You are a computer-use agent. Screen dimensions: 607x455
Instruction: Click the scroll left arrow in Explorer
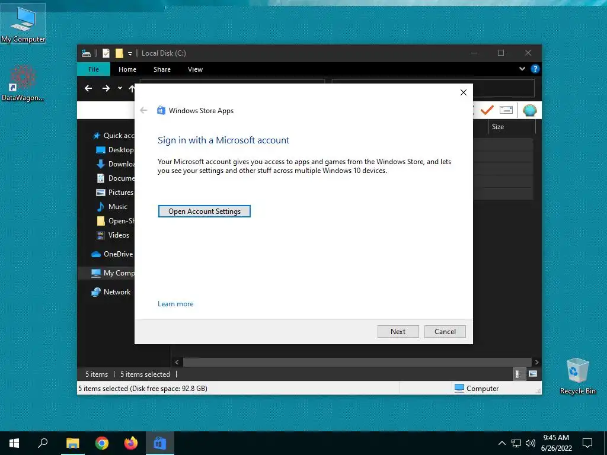[177, 363]
